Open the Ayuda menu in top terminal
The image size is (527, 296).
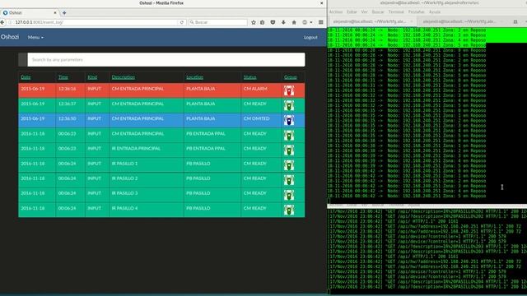coord(435,12)
